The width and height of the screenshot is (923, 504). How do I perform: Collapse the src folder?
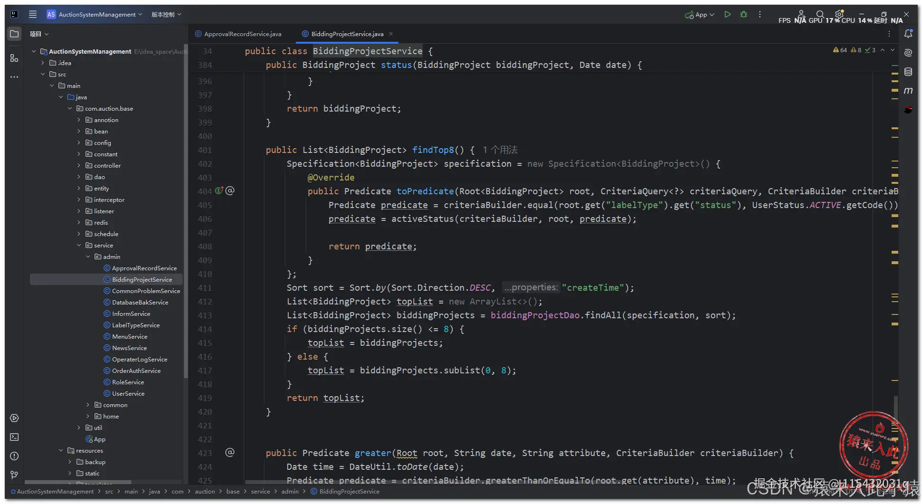[43, 74]
